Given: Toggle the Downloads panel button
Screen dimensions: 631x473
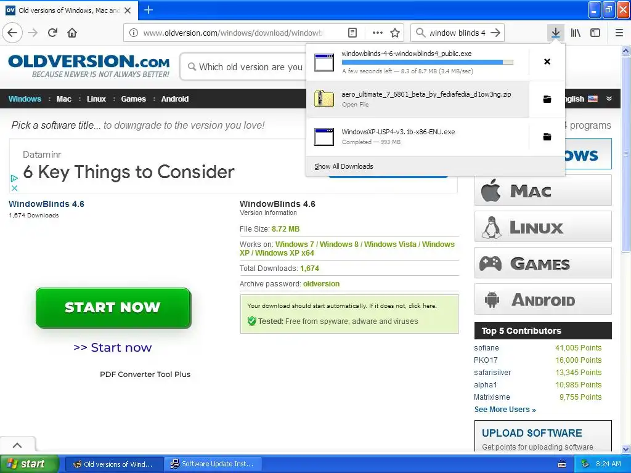Looking at the screenshot, I should point(555,33).
